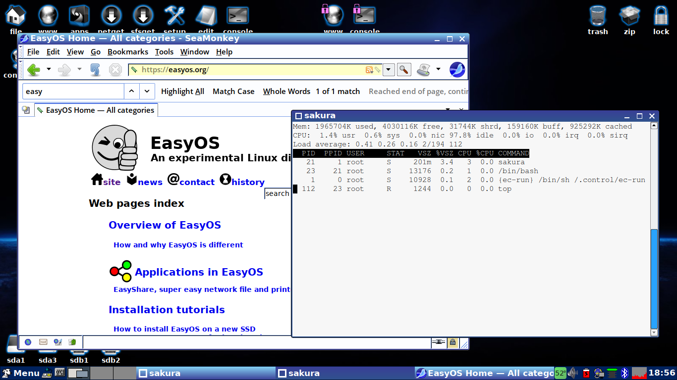This screenshot has width=677, height=380.
Task: Open the Installation tutorials link
Action: 167,310
